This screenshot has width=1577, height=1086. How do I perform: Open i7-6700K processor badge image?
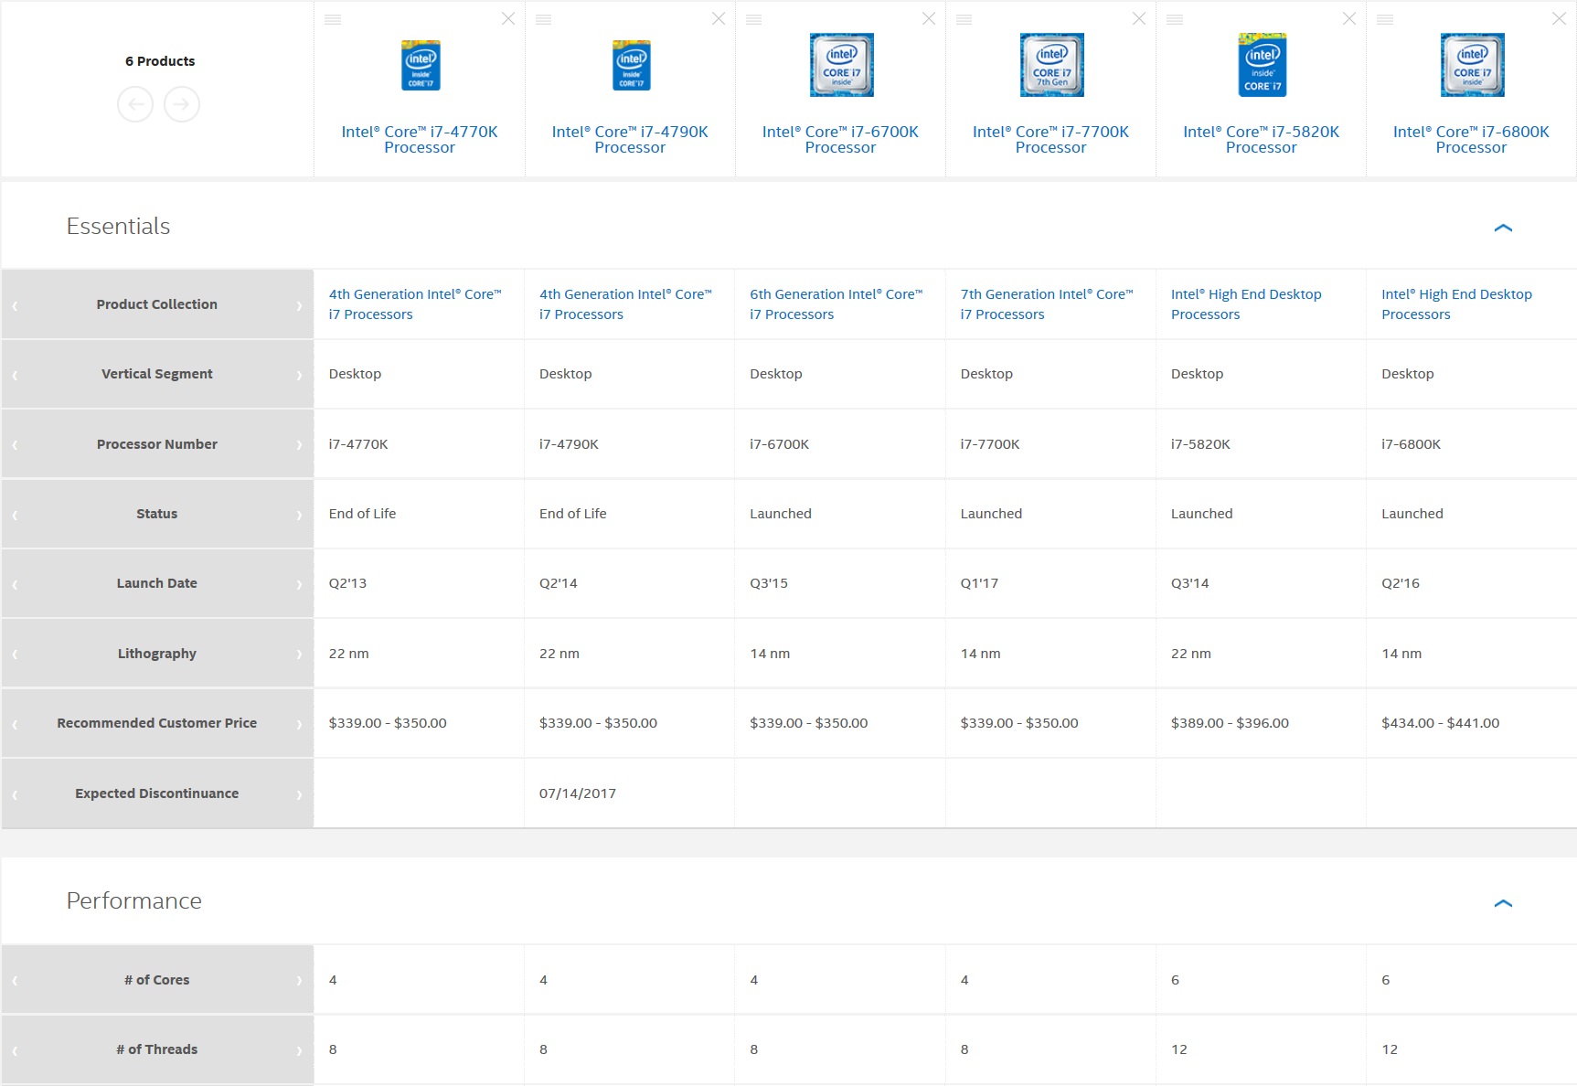pos(841,65)
